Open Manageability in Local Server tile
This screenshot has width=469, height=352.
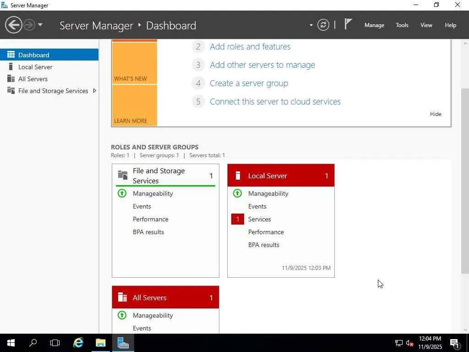coord(268,194)
